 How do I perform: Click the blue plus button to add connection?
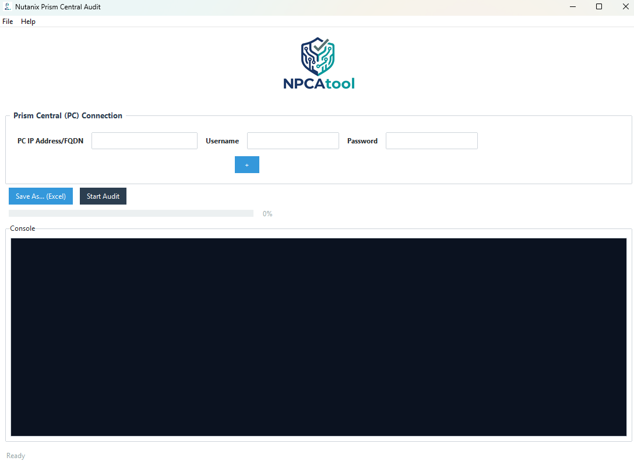pyautogui.click(x=246, y=164)
